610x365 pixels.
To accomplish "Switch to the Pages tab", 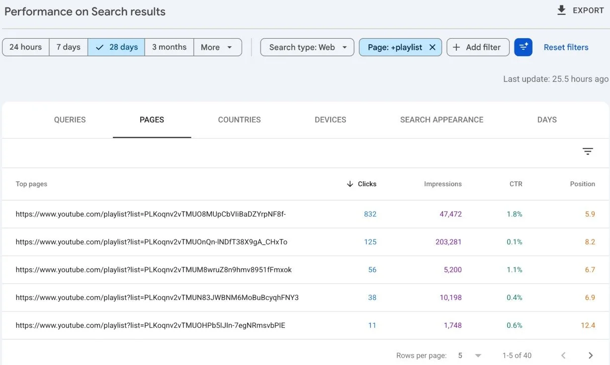I will pyautogui.click(x=152, y=120).
